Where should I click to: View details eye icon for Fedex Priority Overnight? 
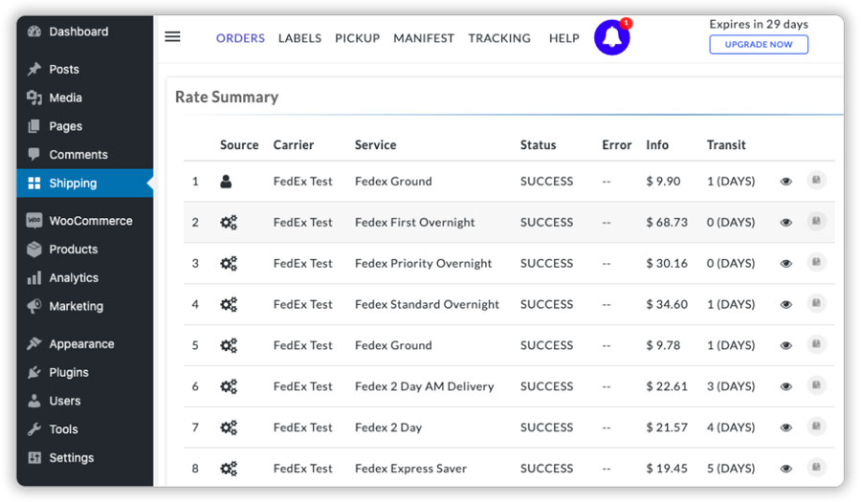click(x=786, y=264)
